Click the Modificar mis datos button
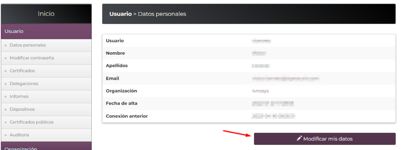This screenshot has height=150, width=401. pos(325,139)
